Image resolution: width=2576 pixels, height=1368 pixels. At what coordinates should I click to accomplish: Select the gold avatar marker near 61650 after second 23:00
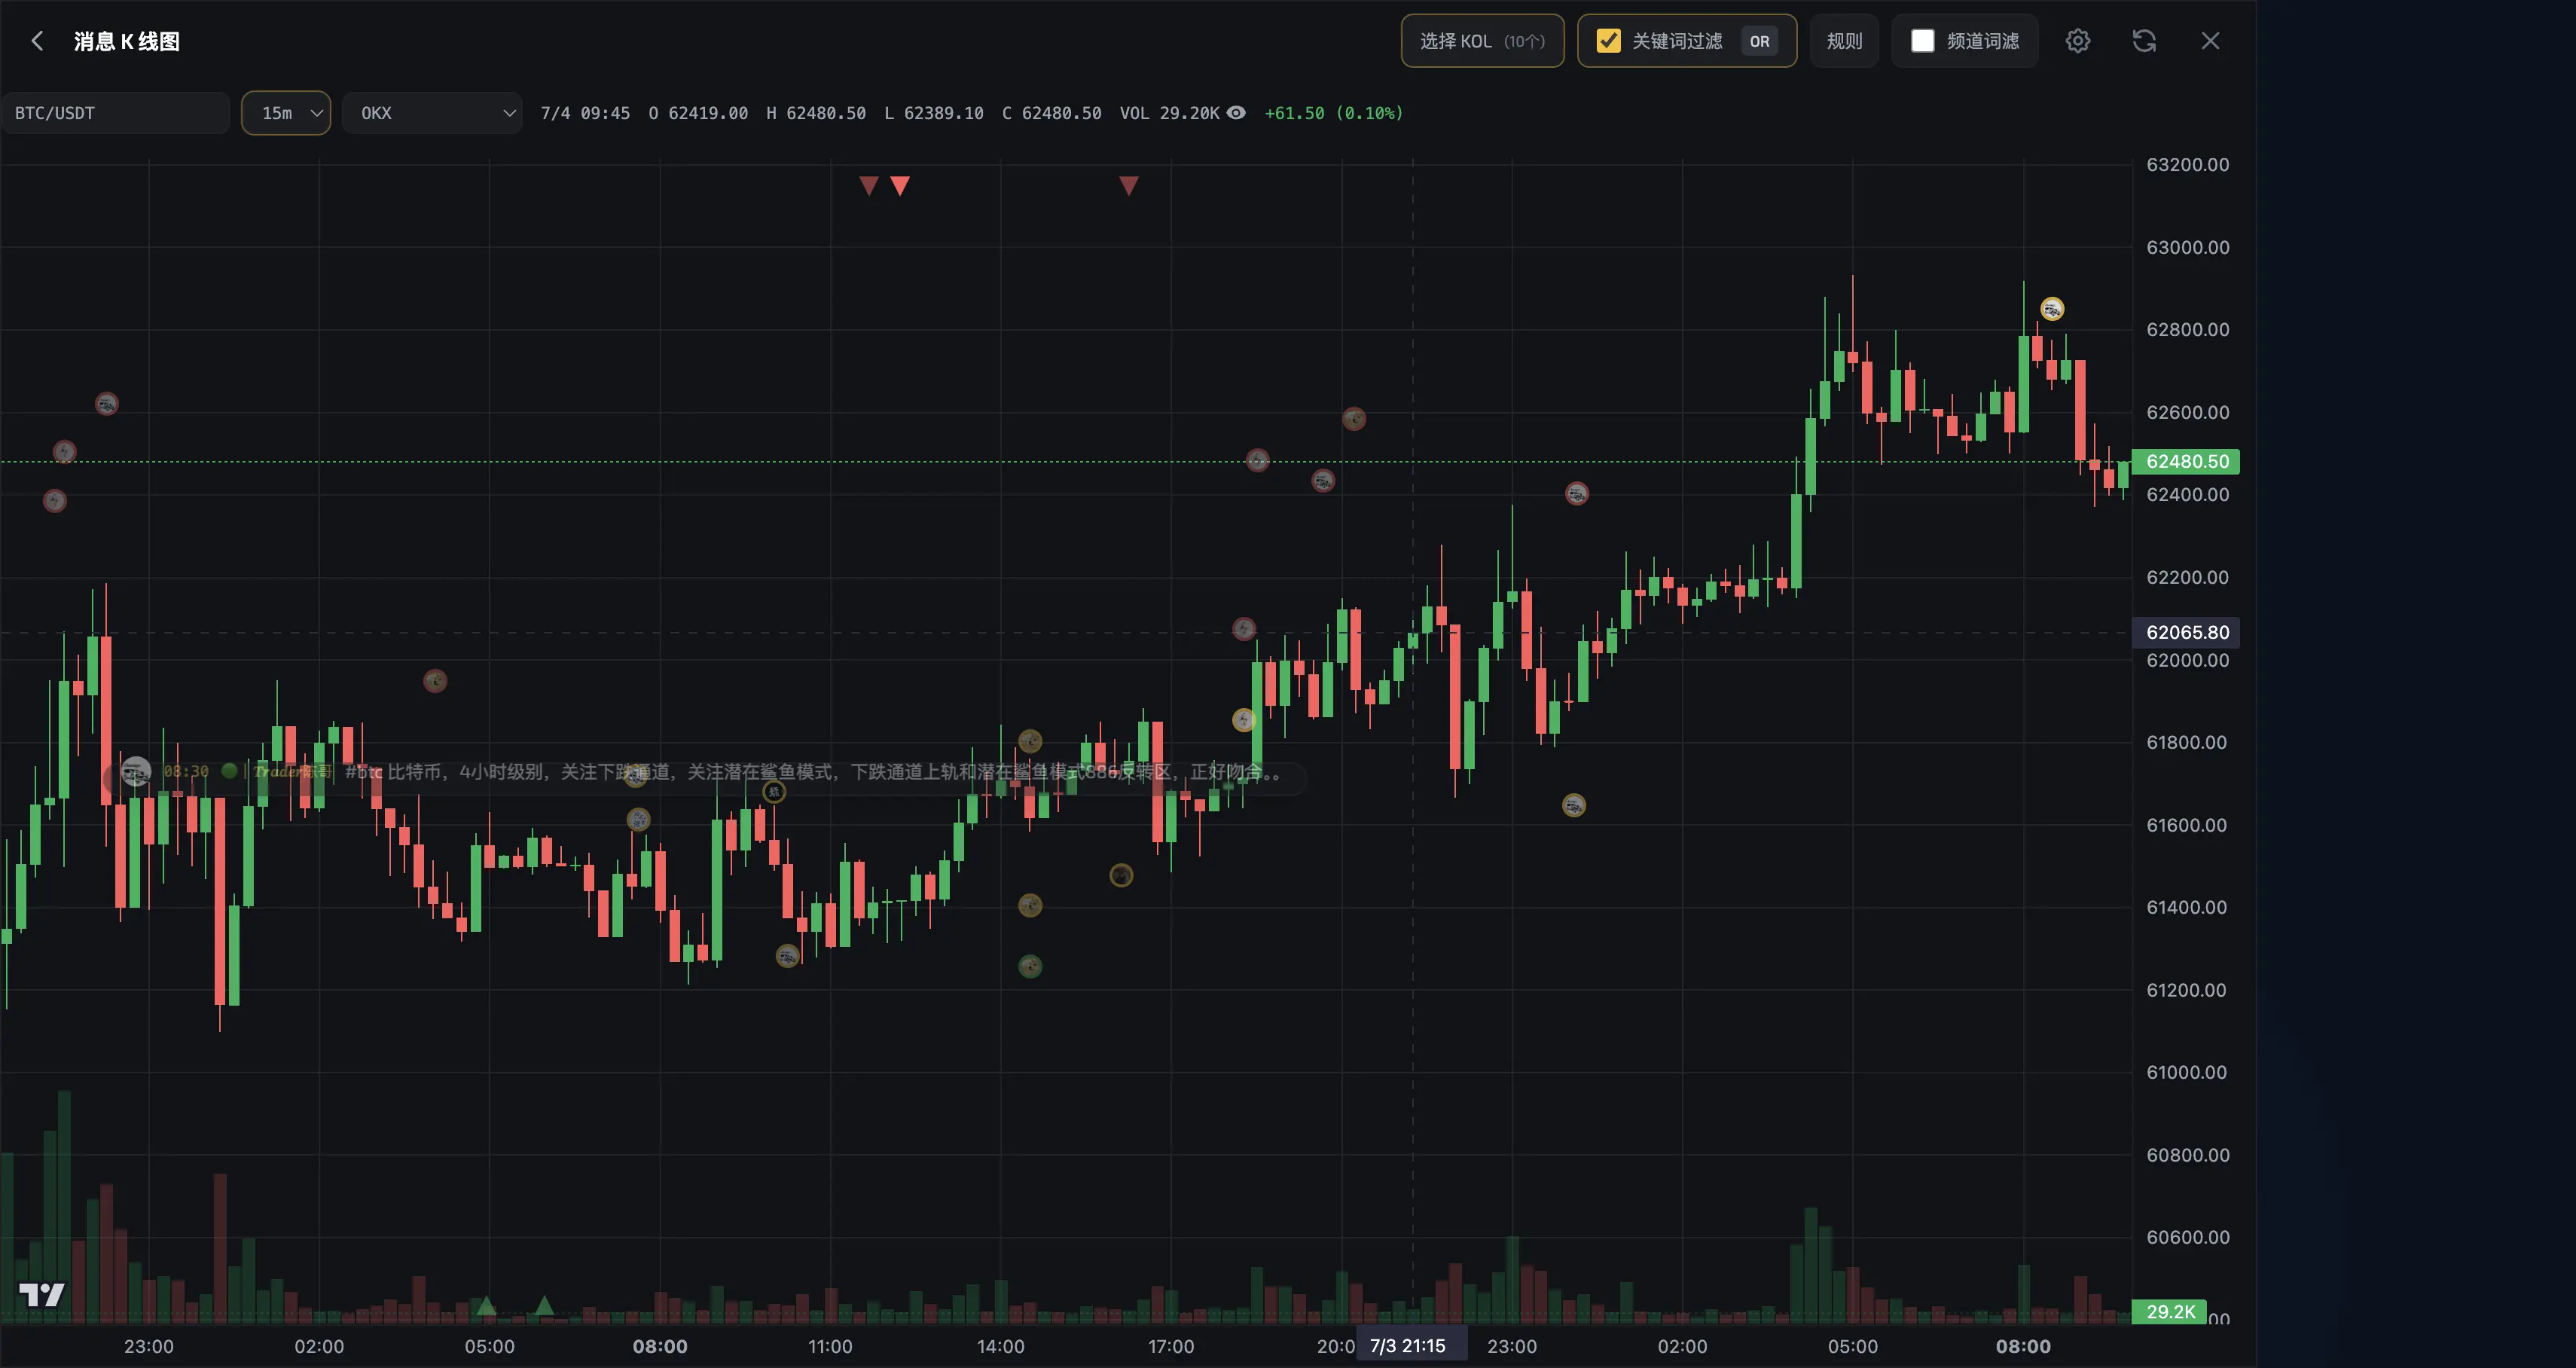pyautogui.click(x=1574, y=806)
